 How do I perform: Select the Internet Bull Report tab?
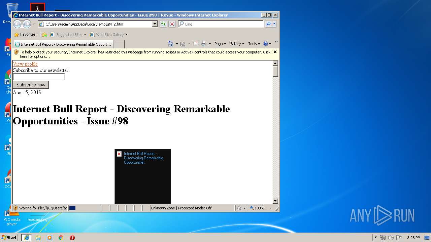[x=63, y=44]
